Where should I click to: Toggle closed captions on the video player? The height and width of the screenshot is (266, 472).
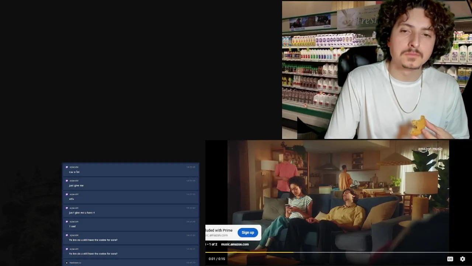(450, 259)
